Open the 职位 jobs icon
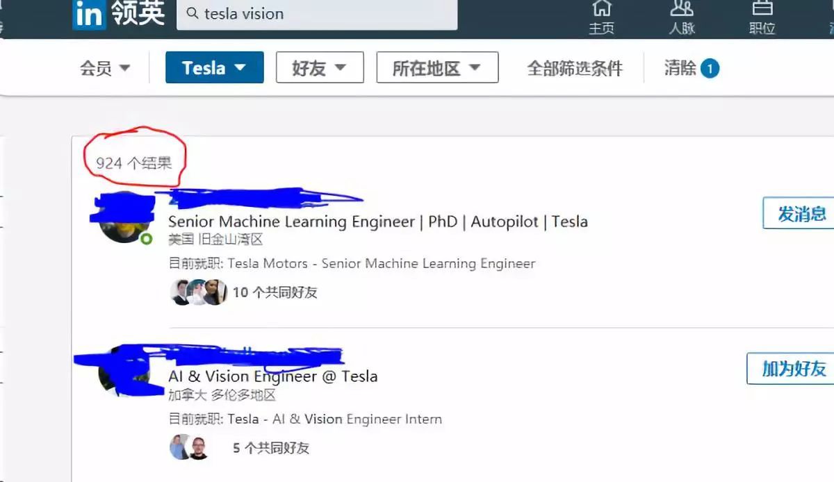834x482 pixels. [762, 17]
